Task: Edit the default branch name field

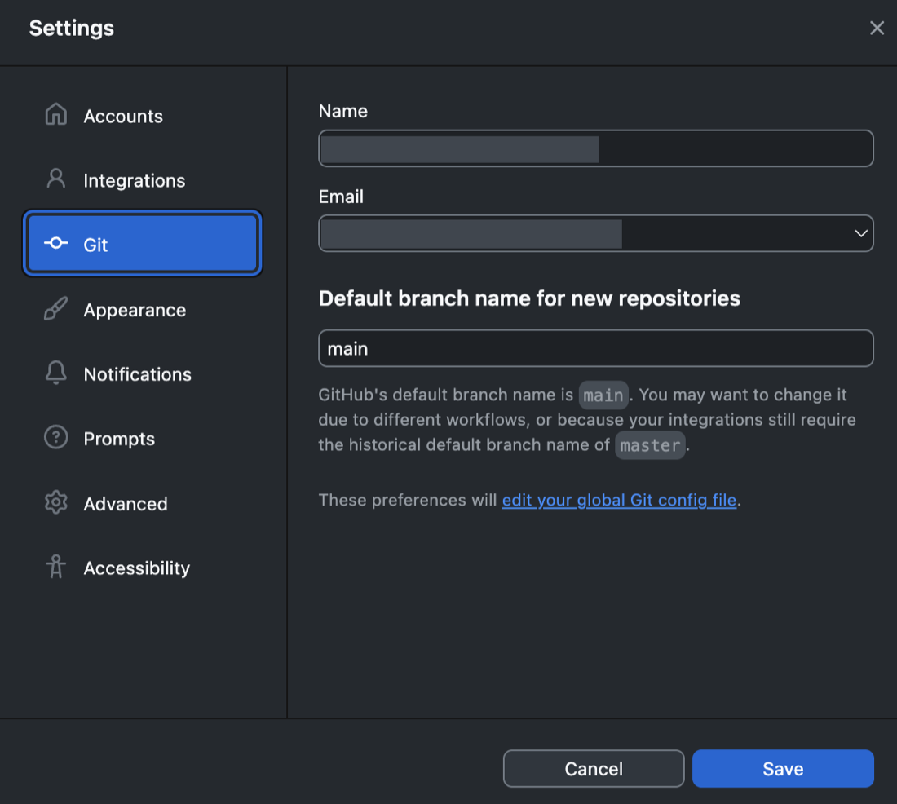Action: pyautogui.click(x=595, y=348)
